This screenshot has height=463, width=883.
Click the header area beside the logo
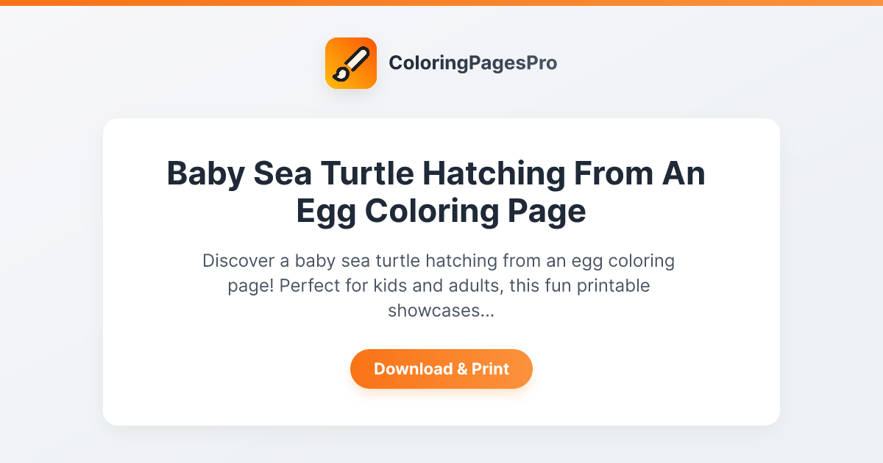tap(662, 62)
